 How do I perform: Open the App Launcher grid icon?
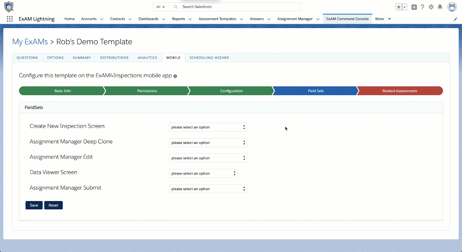click(x=10, y=19)
